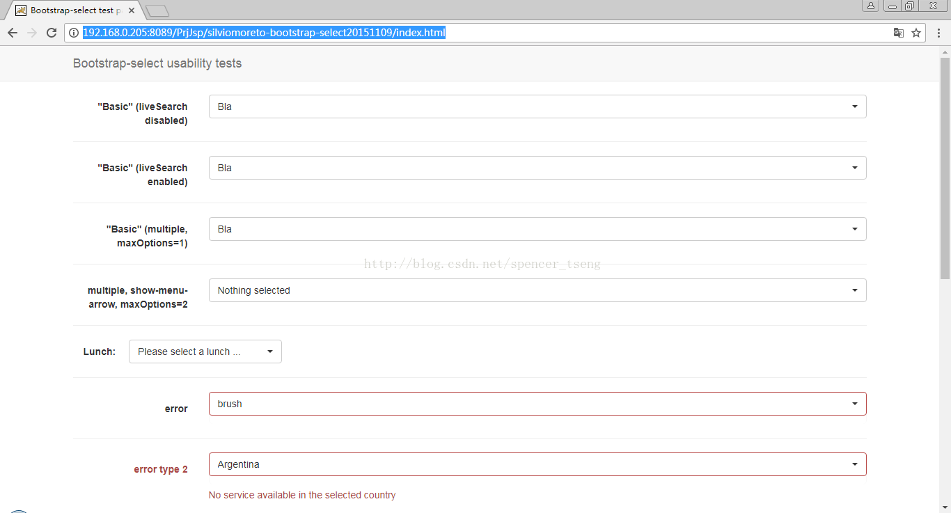Screen dimensions: 951x513
Task: Click the "Basic" (multiple, maxOptions=1) label
Action: 147,236
